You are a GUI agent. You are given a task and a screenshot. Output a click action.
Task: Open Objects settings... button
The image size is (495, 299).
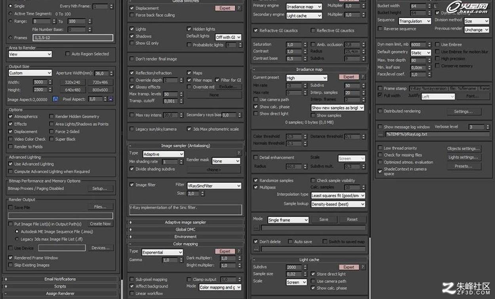coord(464,149)
